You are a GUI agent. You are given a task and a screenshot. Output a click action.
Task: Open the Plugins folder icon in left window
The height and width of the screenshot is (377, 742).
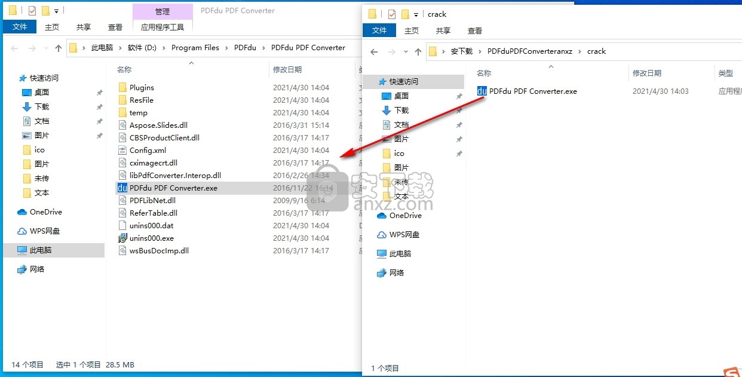pos(122,87)
